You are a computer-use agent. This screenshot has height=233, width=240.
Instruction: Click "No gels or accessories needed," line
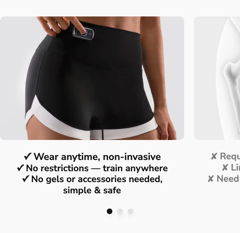click(97, 179)
